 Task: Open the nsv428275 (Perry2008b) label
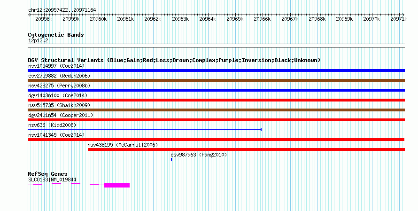(59, 86)
